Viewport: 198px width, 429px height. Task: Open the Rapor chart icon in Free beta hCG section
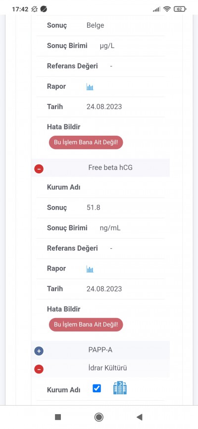tap(90, 269)
